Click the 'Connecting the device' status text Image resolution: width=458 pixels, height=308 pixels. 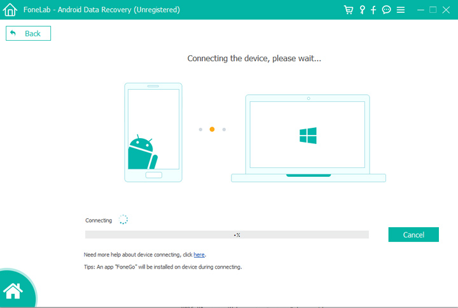point(254,59)
